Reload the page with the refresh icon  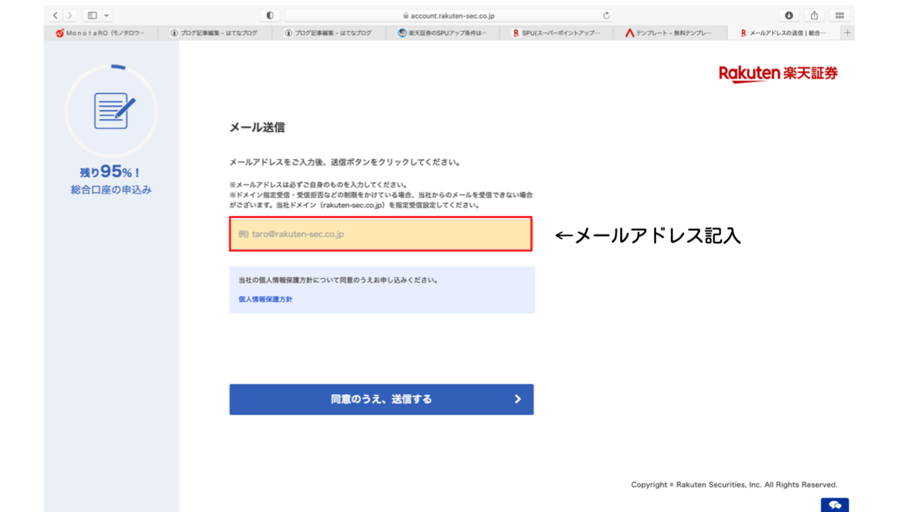point(606,15)
